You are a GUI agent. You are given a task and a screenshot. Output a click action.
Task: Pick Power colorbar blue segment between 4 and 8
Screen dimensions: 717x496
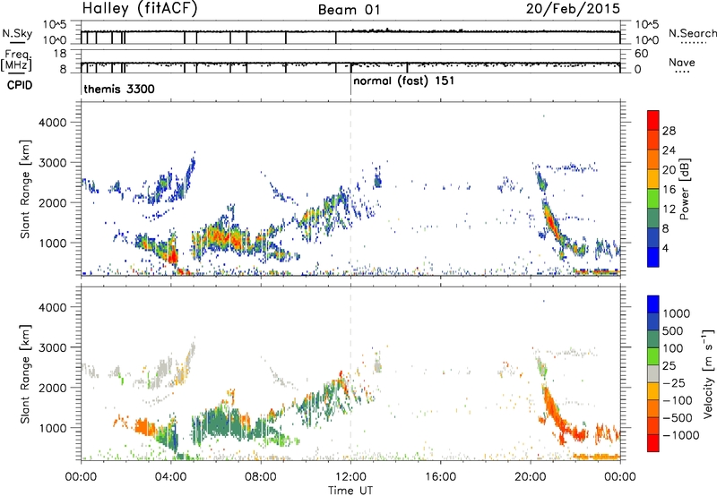pos(653,238)
